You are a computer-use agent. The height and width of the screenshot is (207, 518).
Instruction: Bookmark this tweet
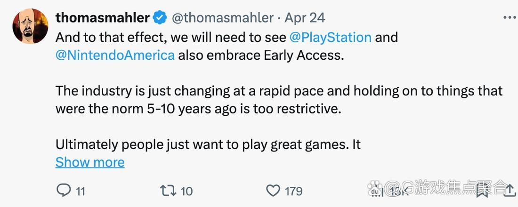point(482,191)
